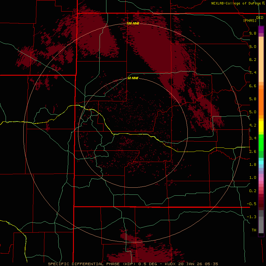The image size is (266, 266).
Task: Click the 9.0 scale value
Action: [253, 46]
